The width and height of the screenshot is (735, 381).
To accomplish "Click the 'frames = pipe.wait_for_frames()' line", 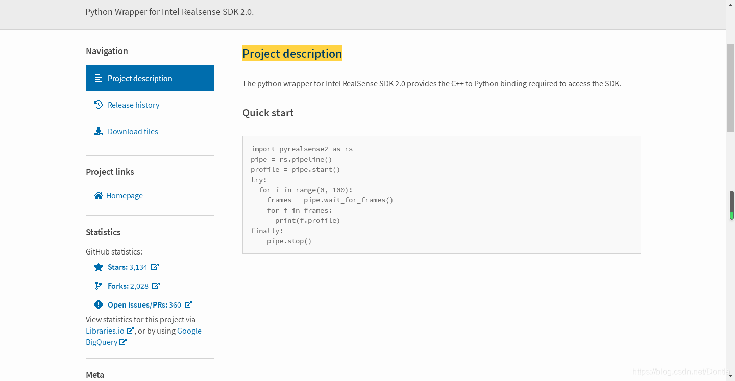I will click(330, 200).
